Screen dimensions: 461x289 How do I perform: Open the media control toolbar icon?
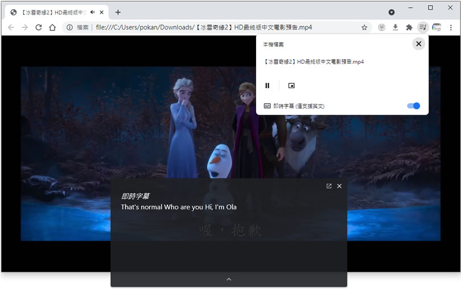point(423,27)
